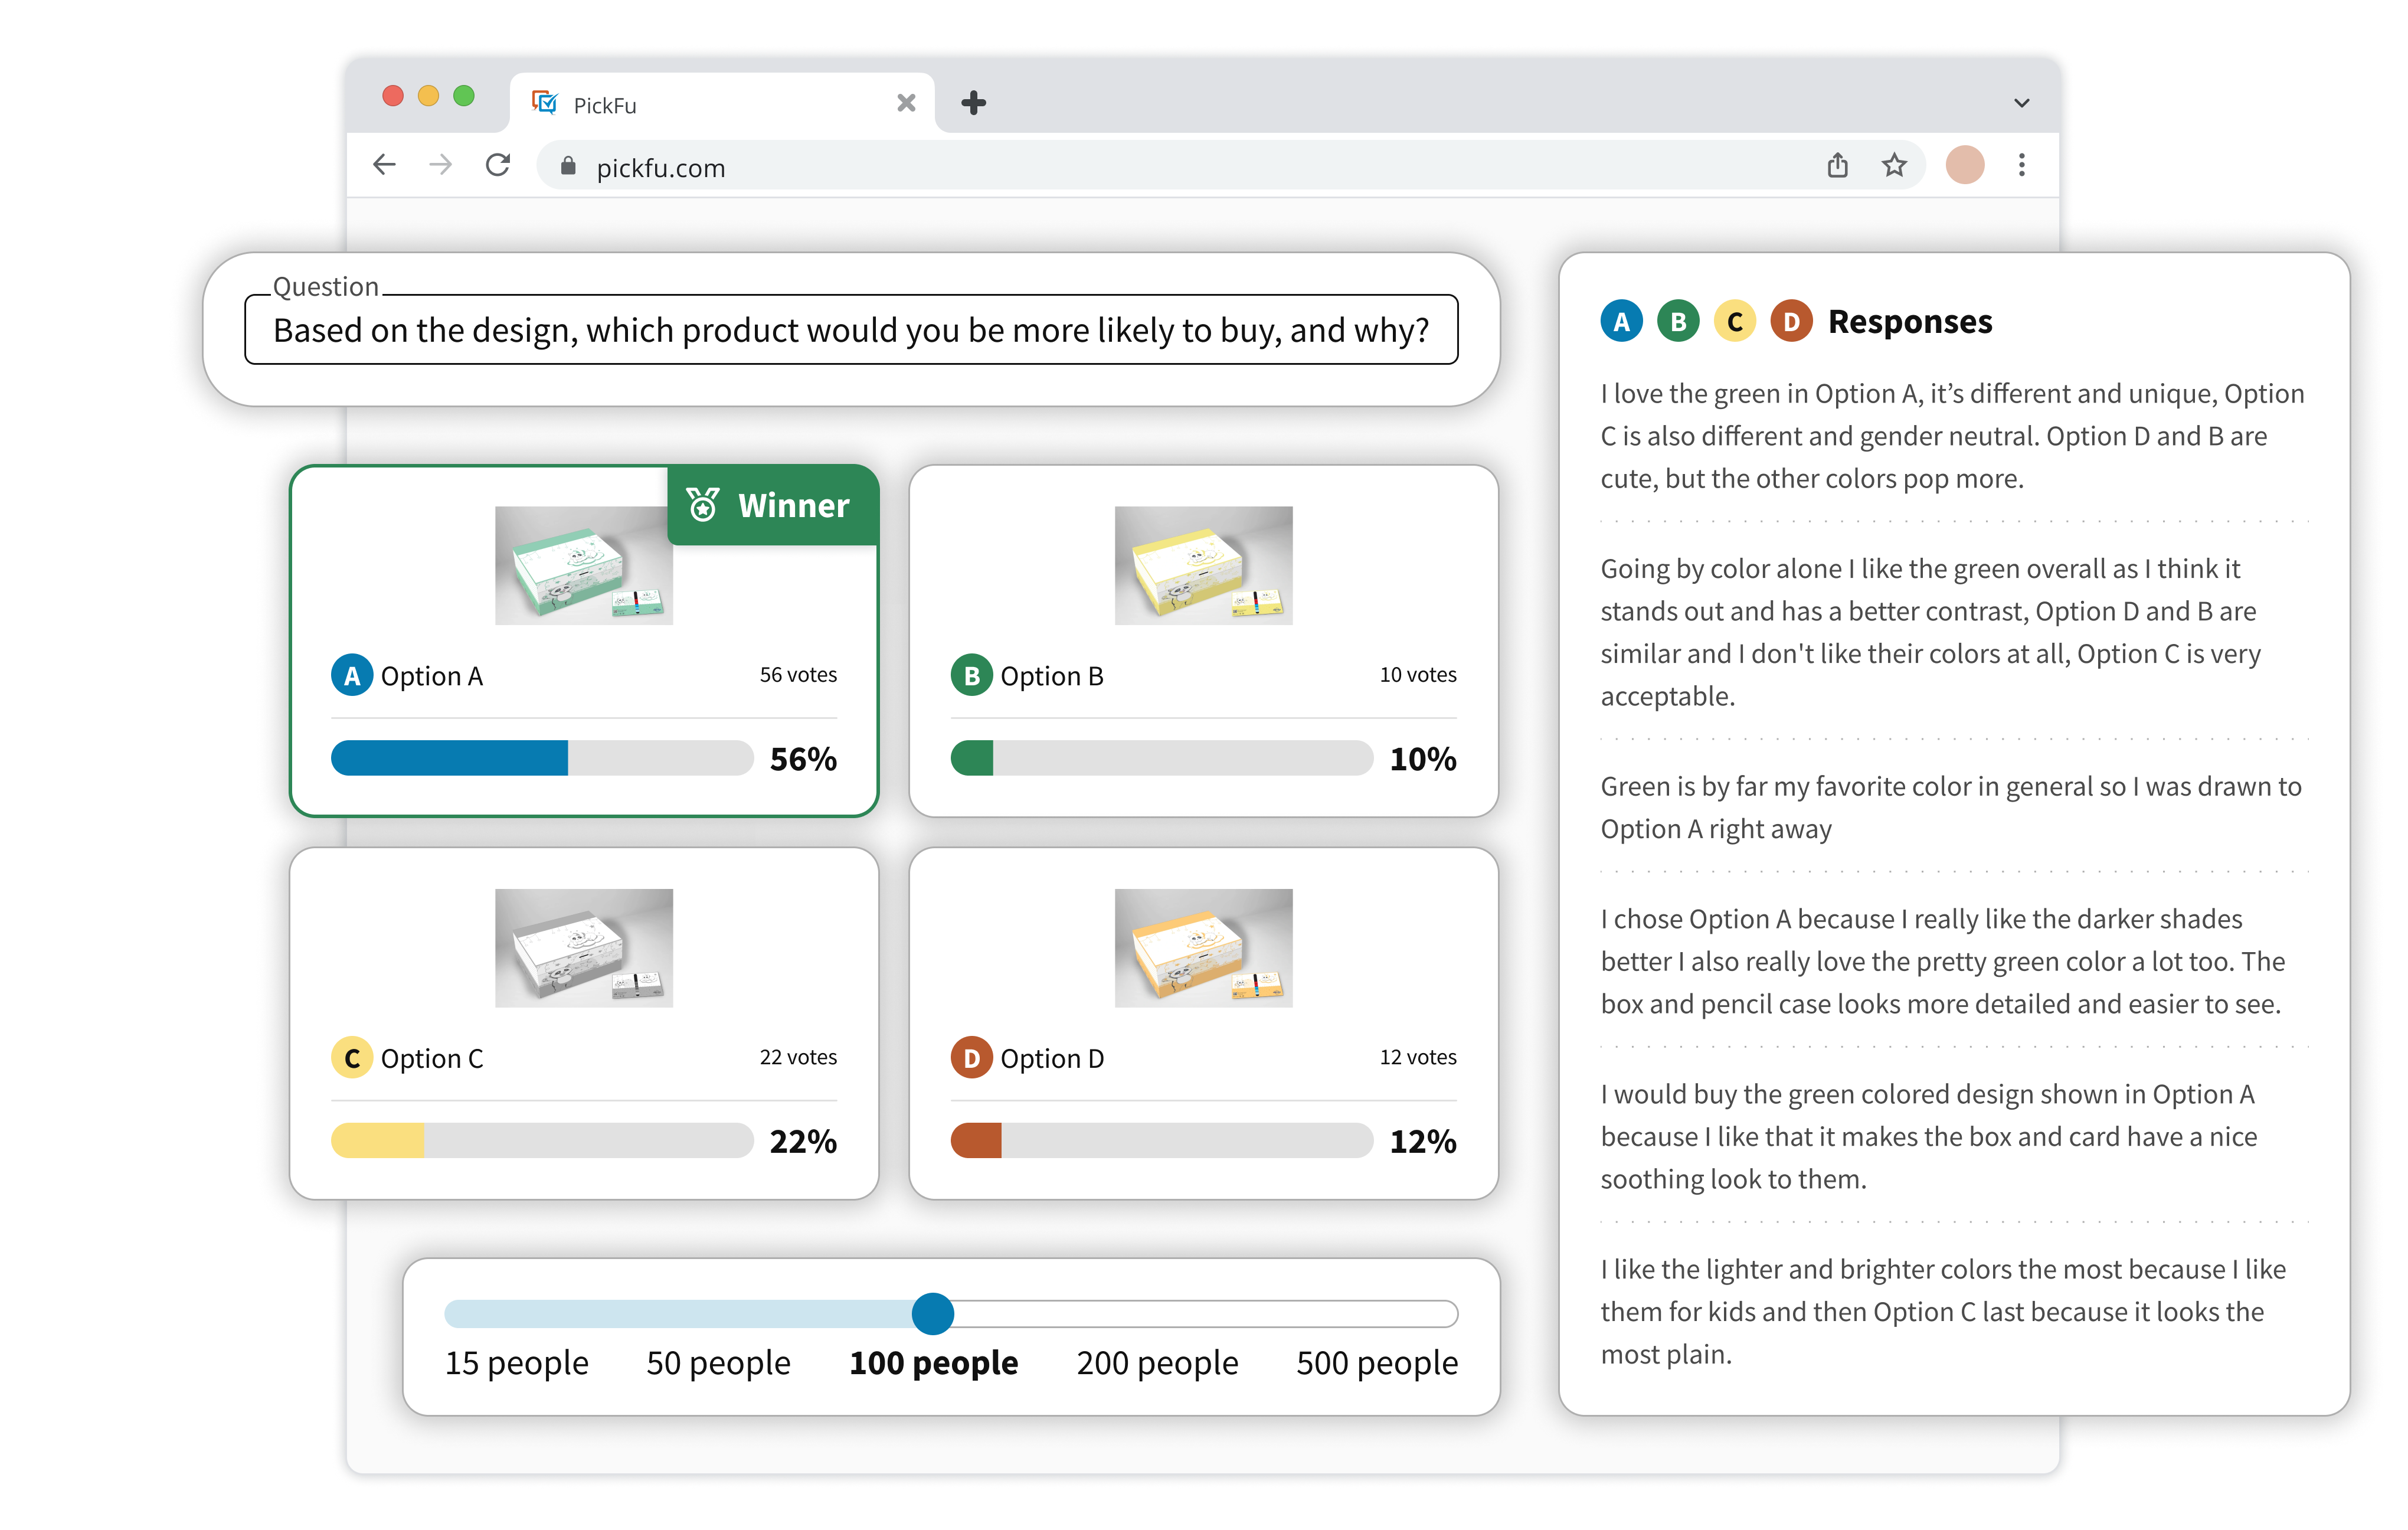This screenshot has width=2408, height=1530.
Task: Reload the pickfu.com page
Action: tap(498, 165)
